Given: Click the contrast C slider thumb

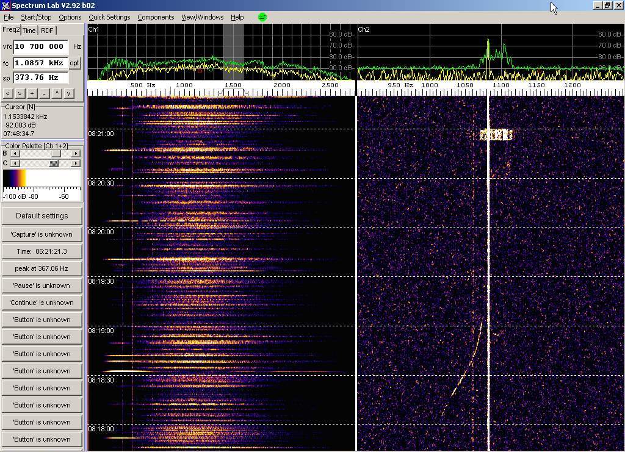Looking at the screenshot, I should 54,163.
